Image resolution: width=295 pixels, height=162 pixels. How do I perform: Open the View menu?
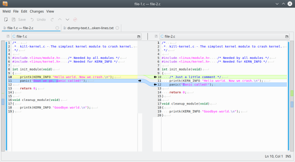[x=50, y=11]
